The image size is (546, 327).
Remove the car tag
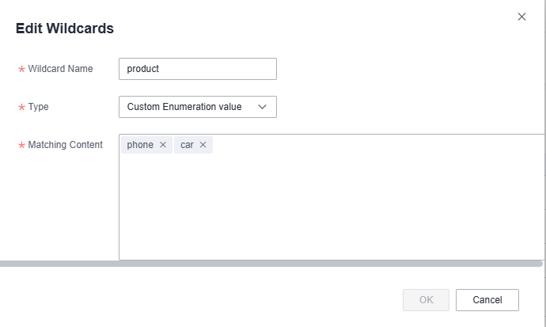203,145
